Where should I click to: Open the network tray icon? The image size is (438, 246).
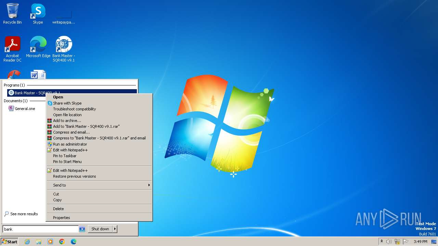click(397, 242)
